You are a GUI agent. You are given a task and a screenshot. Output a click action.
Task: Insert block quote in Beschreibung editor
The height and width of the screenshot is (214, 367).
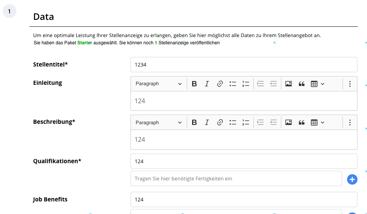(x=302, y=122)
